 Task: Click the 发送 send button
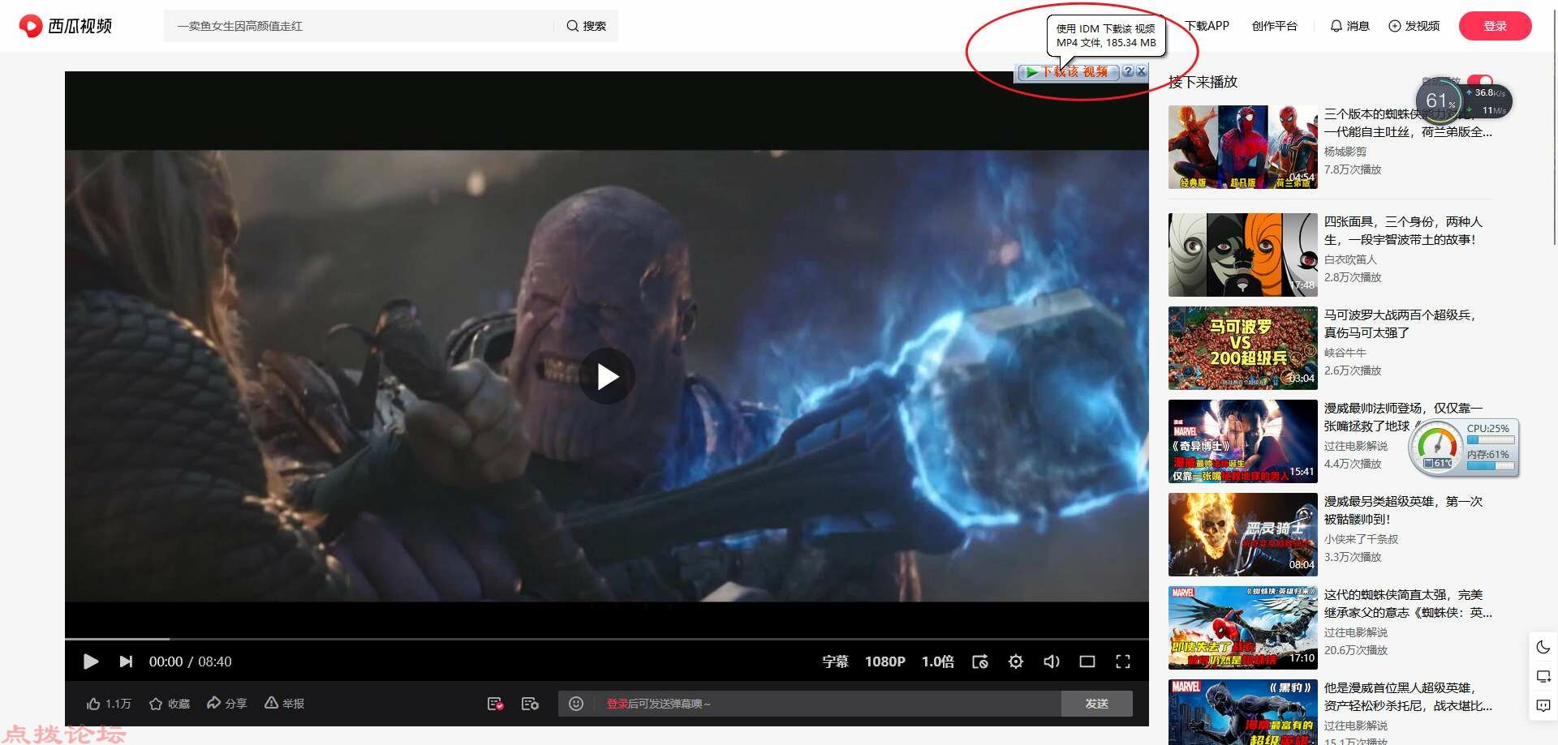[x=1097, y=704]
